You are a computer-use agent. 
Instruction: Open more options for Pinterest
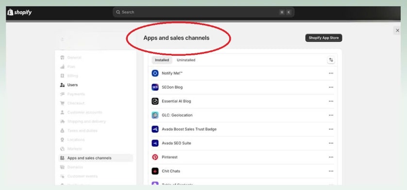(x=331, y=158)
